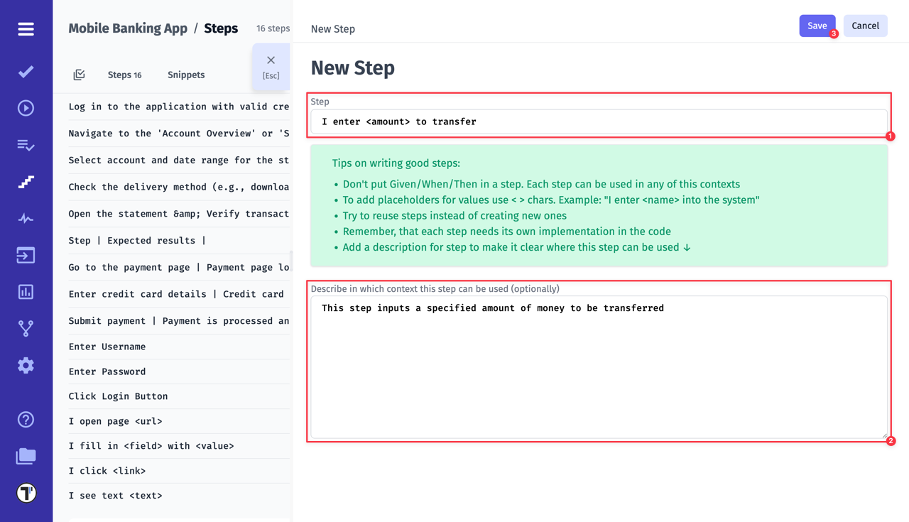The width and height of the screenshot is (909, 522).
Task: Save the new step
Action: [x=817, y=25]
